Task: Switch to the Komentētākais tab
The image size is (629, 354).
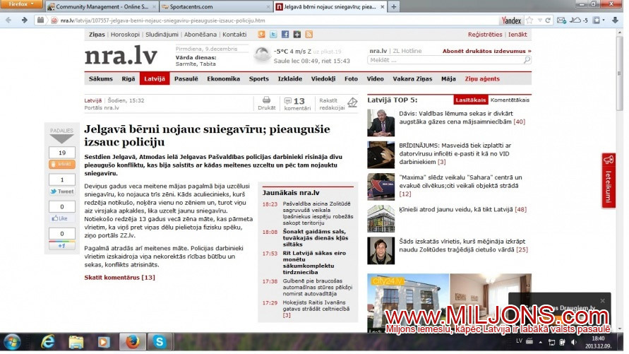Action: tap(510, 100)
